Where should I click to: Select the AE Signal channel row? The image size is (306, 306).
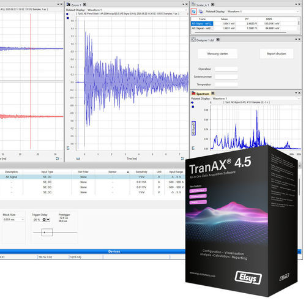[92, 177]
